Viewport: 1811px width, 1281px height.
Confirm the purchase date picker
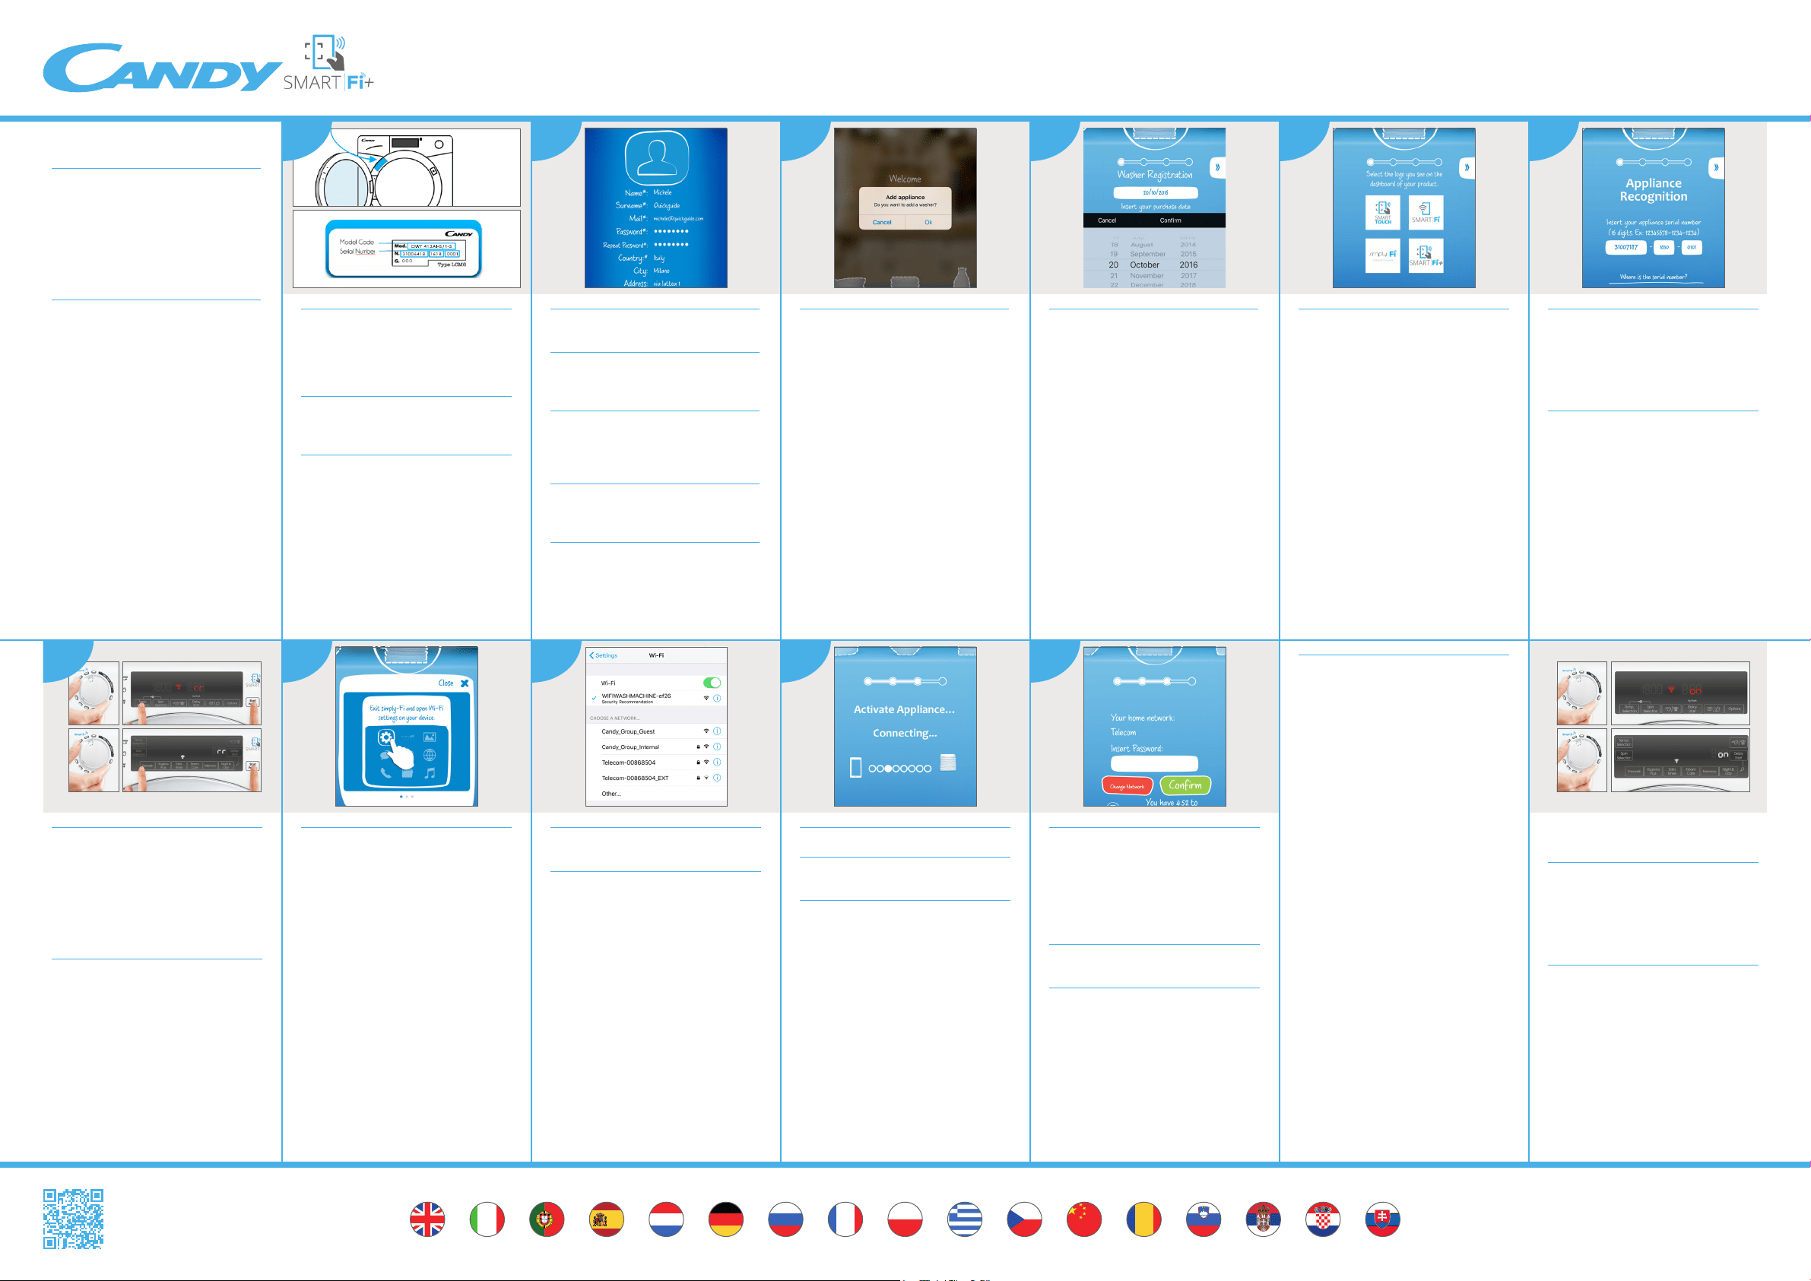(x=1171, y=221)
